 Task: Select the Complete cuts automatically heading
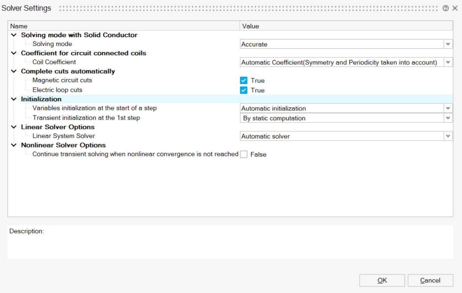pos(68,71)
